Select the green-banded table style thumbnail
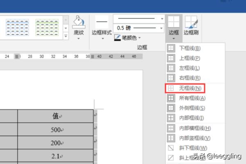Screen dimensions: 246x164 pos(47,27)
